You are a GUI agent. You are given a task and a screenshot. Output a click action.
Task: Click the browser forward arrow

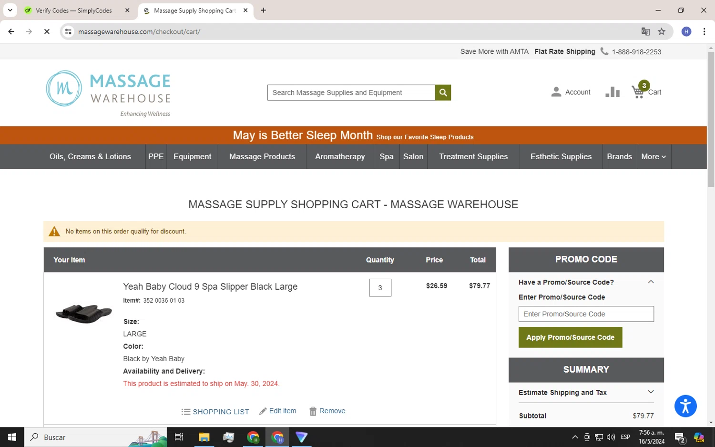pos(29,31)
